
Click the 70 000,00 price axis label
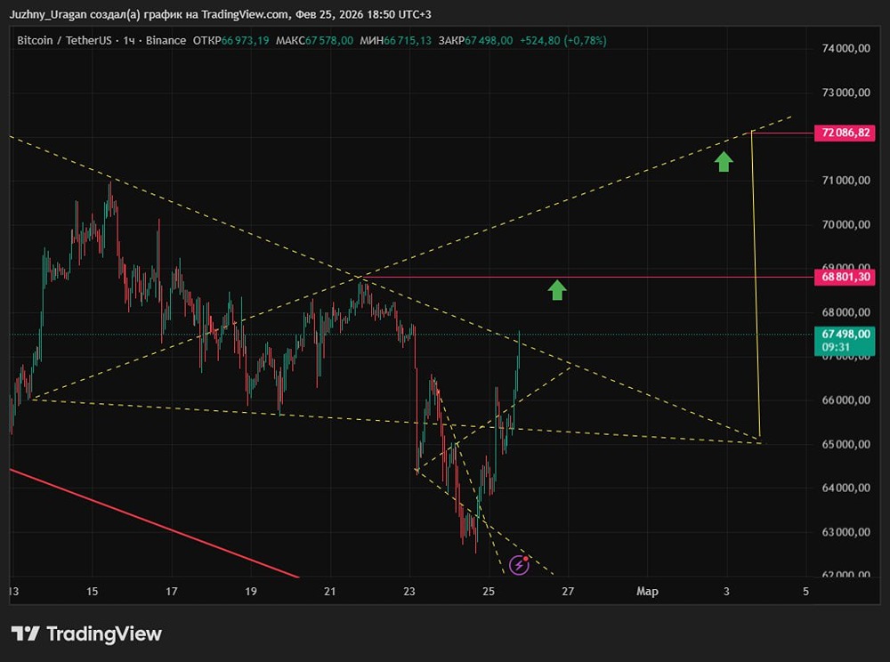click(x=845, y=224)
